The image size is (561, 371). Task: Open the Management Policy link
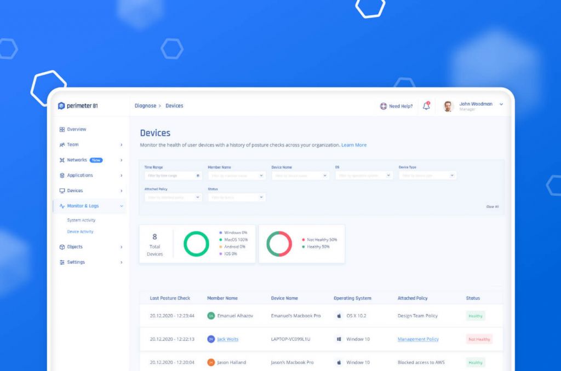coord(418,339)
